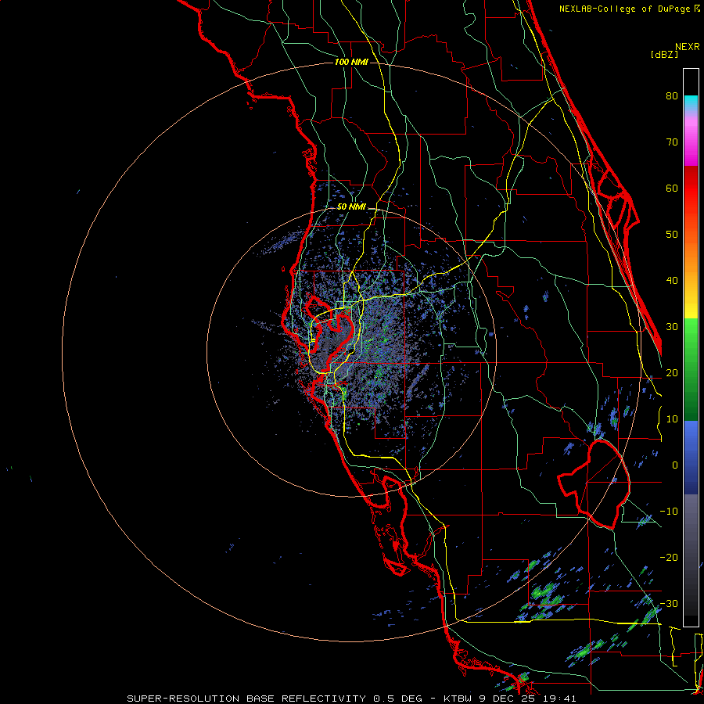Click the NEXLAB-College of DuPage text
Viewport: 704px width, 704px height.
(x=624, y=9)
